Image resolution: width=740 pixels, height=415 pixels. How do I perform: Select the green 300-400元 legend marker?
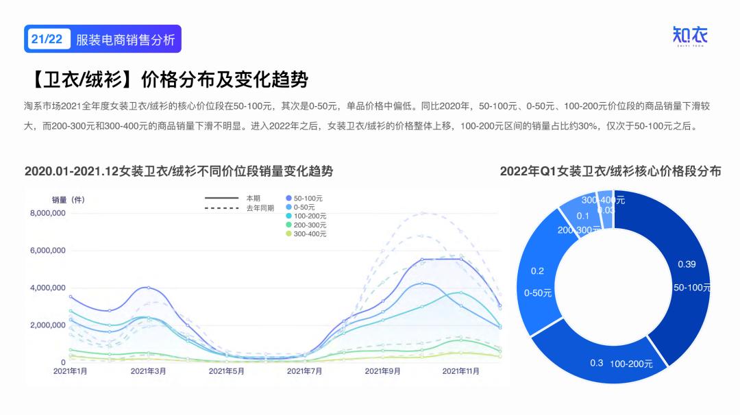click(288, 234)
